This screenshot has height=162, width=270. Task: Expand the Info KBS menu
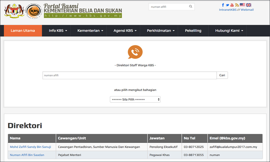[58, 31]
